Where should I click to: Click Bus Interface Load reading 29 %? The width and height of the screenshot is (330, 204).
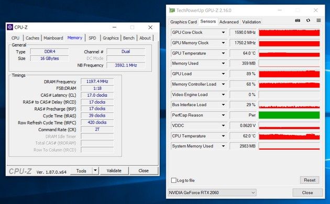point(243,105)
